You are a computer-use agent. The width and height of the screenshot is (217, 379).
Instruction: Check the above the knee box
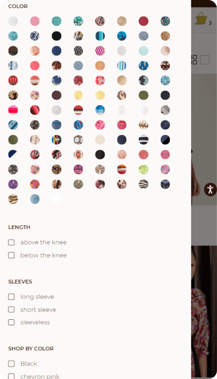(x=11, y=242)
